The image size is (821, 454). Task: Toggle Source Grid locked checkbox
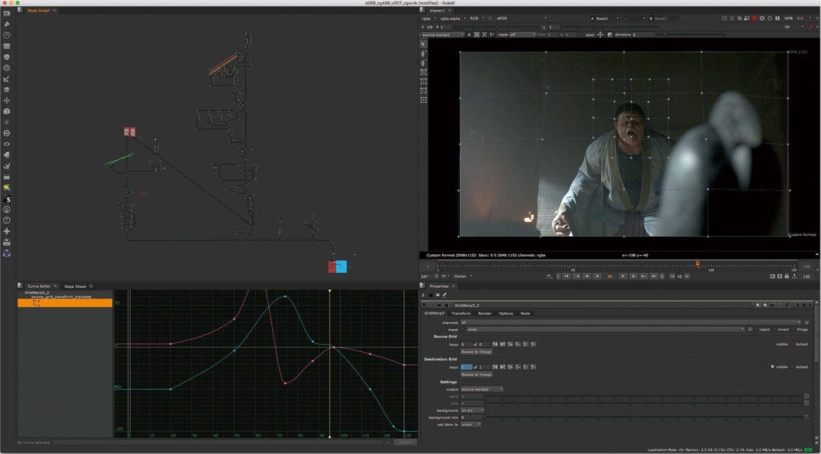tap(793, 344)
